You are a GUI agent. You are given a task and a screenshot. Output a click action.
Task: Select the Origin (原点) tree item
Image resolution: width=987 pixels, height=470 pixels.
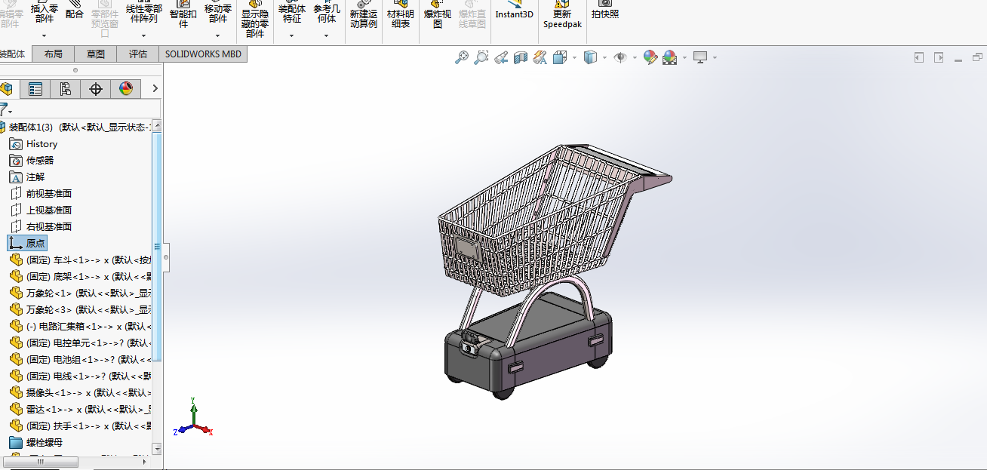[x=27, y=244]
